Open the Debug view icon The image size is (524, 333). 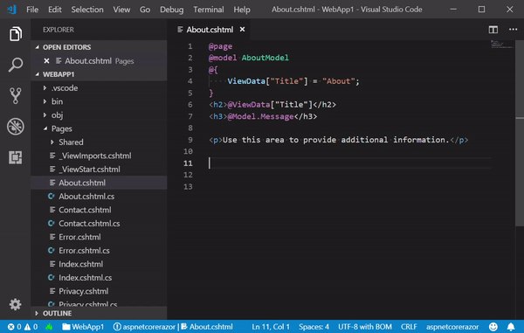point(16,127)
